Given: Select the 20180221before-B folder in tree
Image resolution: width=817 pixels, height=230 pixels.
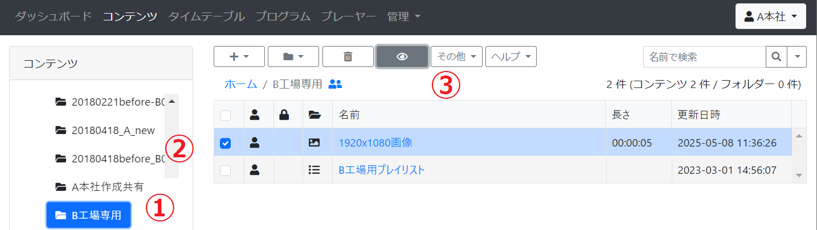Looking at the screenshot, I should tap(110, 102).
